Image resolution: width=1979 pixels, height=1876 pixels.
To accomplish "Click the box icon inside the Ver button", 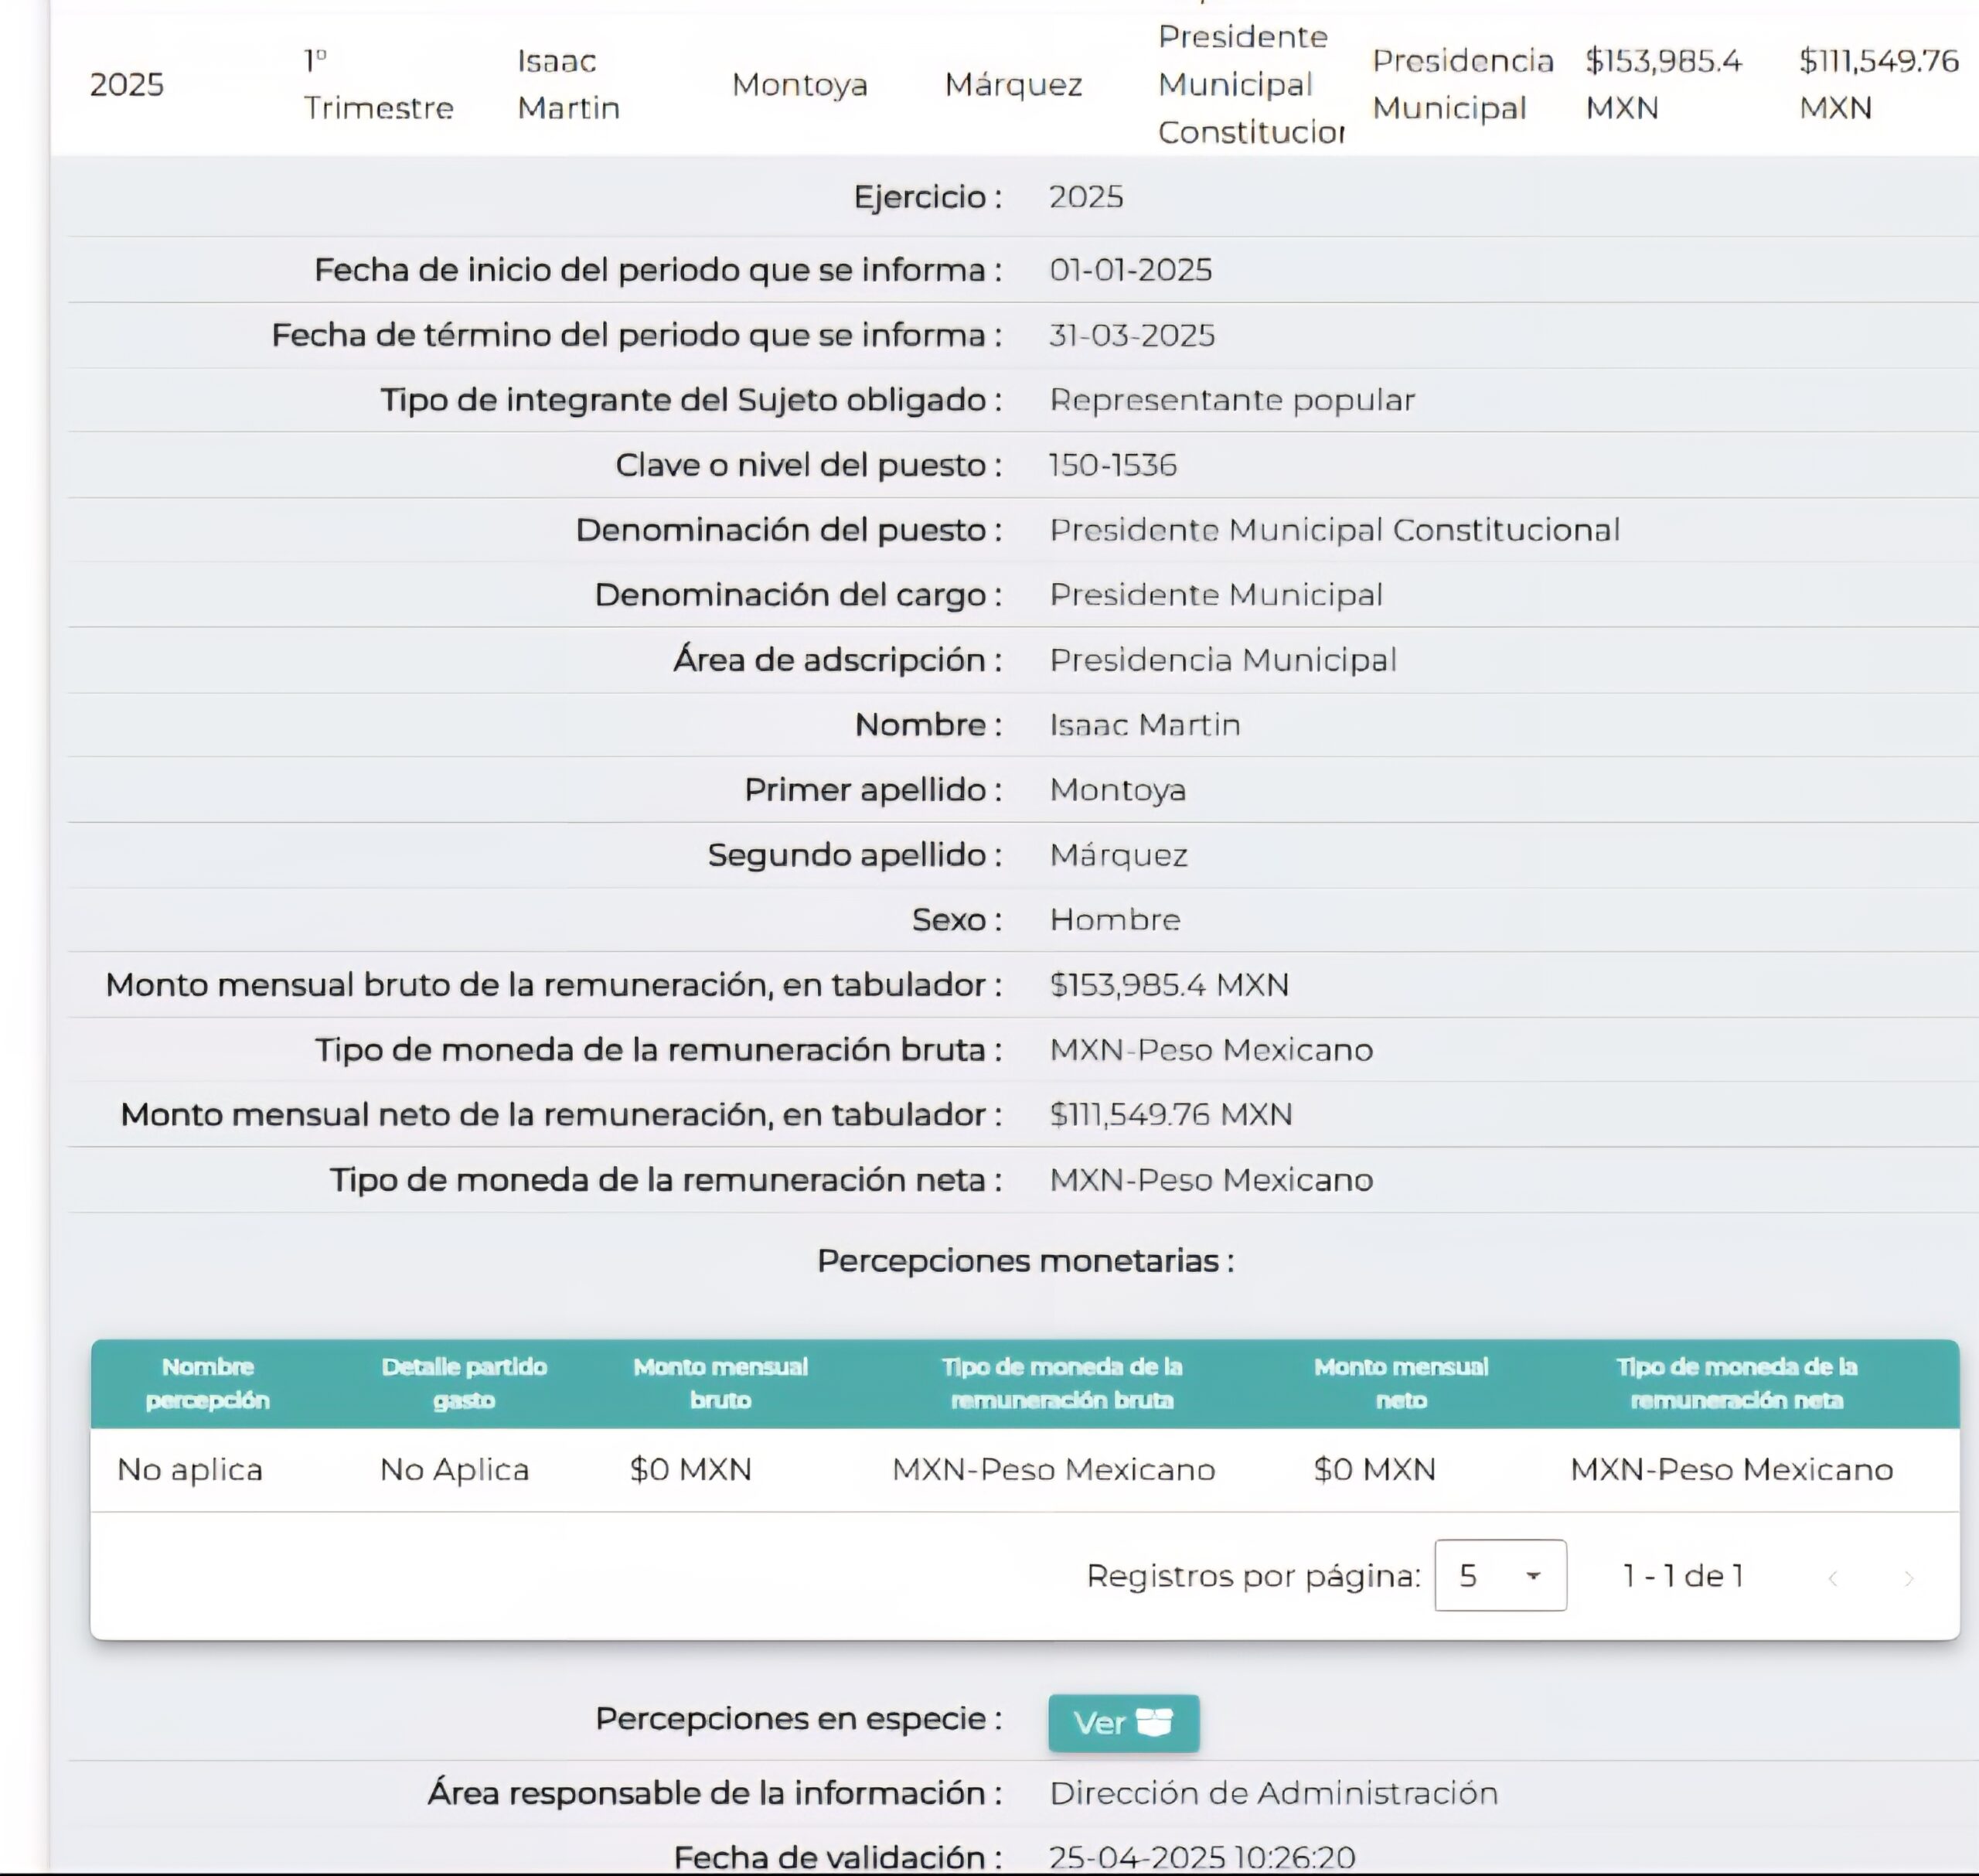I will (x=1153, y=1722).
